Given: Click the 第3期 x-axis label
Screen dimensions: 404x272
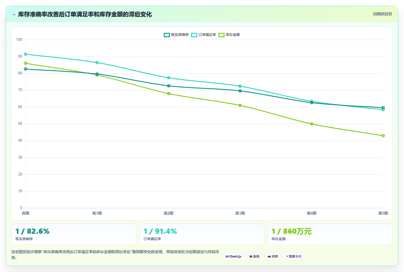Looking at the screenshot, I should click(240, 213).
